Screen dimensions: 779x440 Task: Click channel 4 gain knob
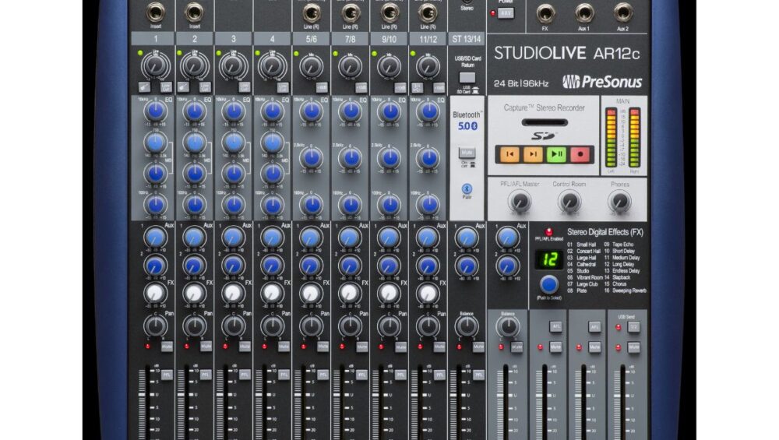(272, 65)
